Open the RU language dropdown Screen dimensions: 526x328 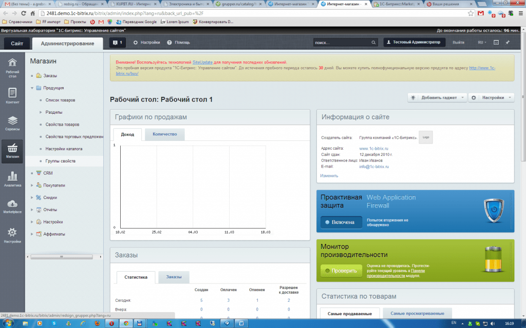(482, 43)
